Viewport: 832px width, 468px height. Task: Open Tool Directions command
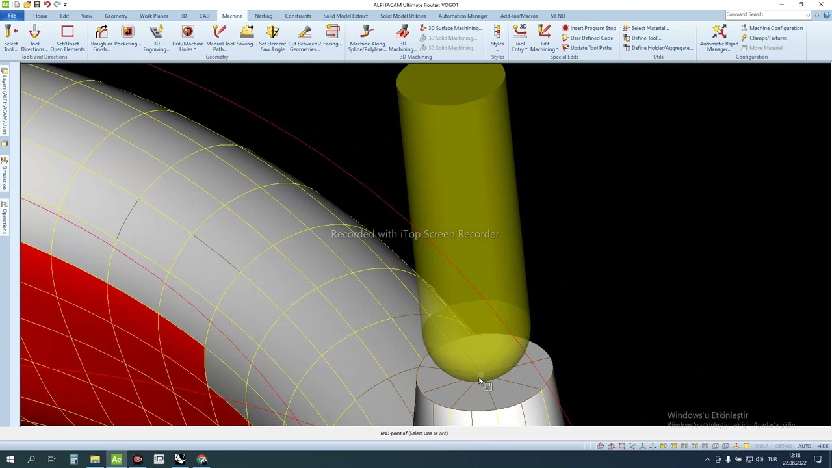pos(34,39)
